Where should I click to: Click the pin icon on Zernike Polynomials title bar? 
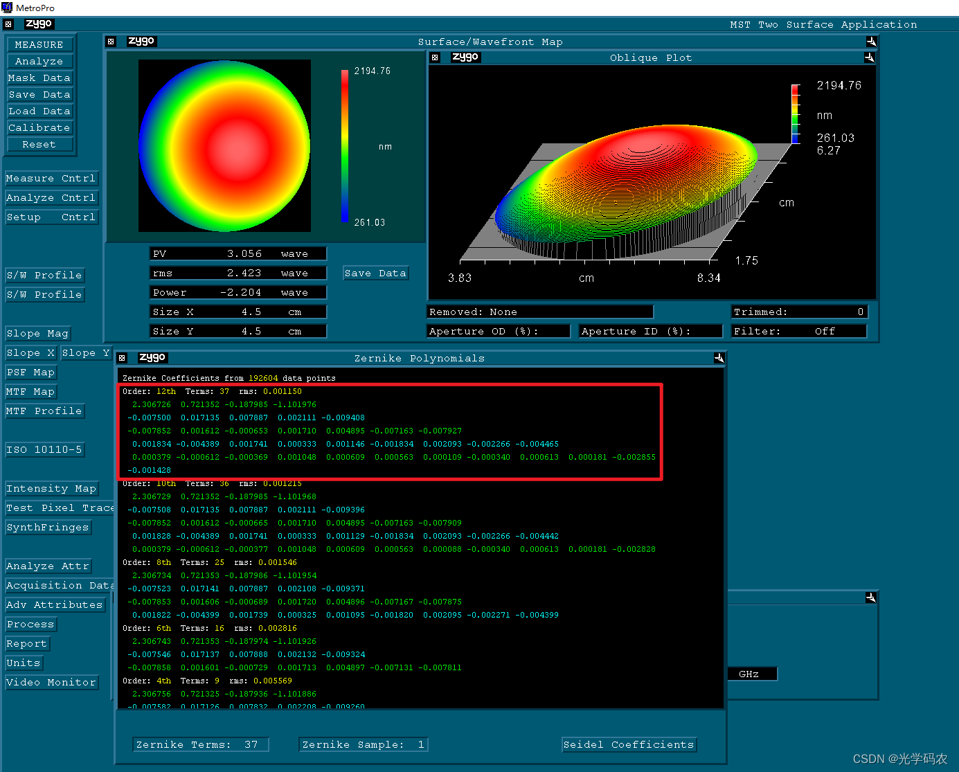coord(719,358)
